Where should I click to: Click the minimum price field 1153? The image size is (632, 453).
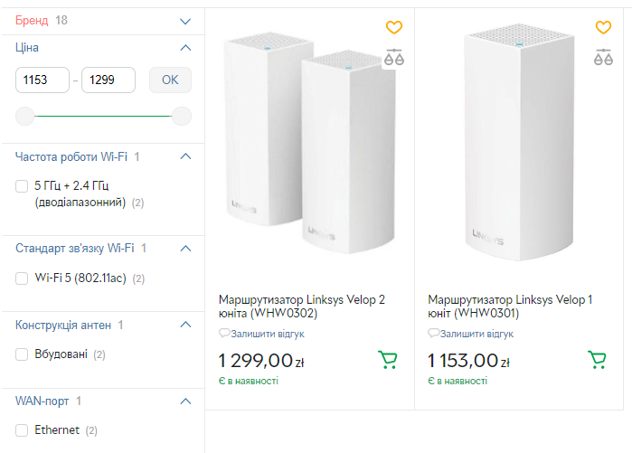click(x=43, y=80)
